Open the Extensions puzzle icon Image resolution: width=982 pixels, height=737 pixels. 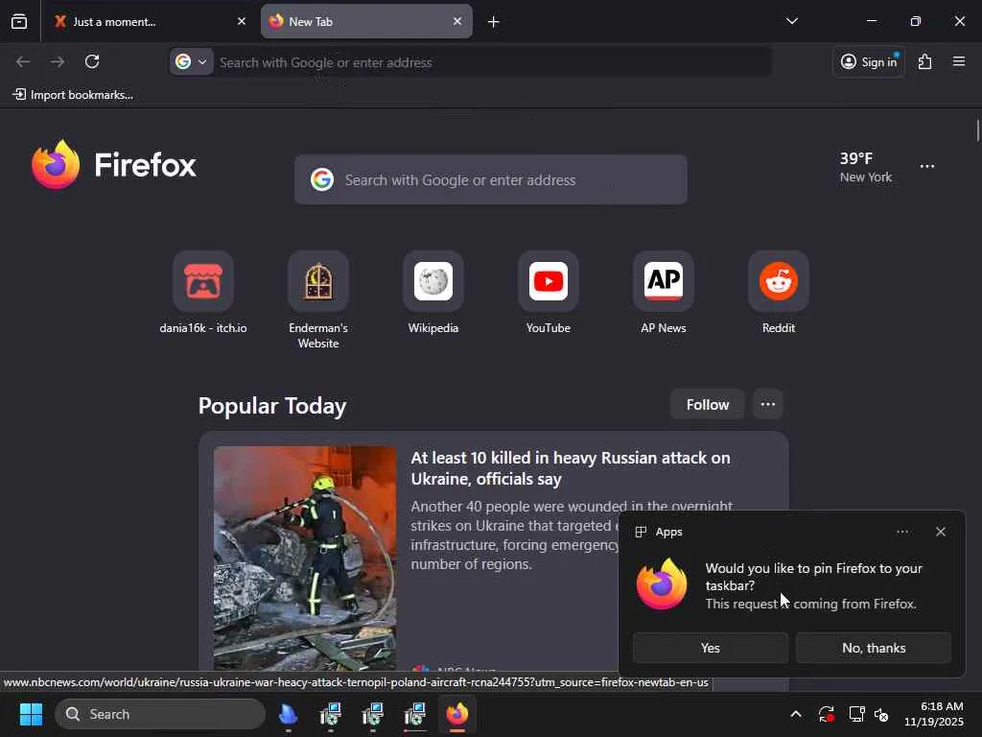(x=925, y=61)
